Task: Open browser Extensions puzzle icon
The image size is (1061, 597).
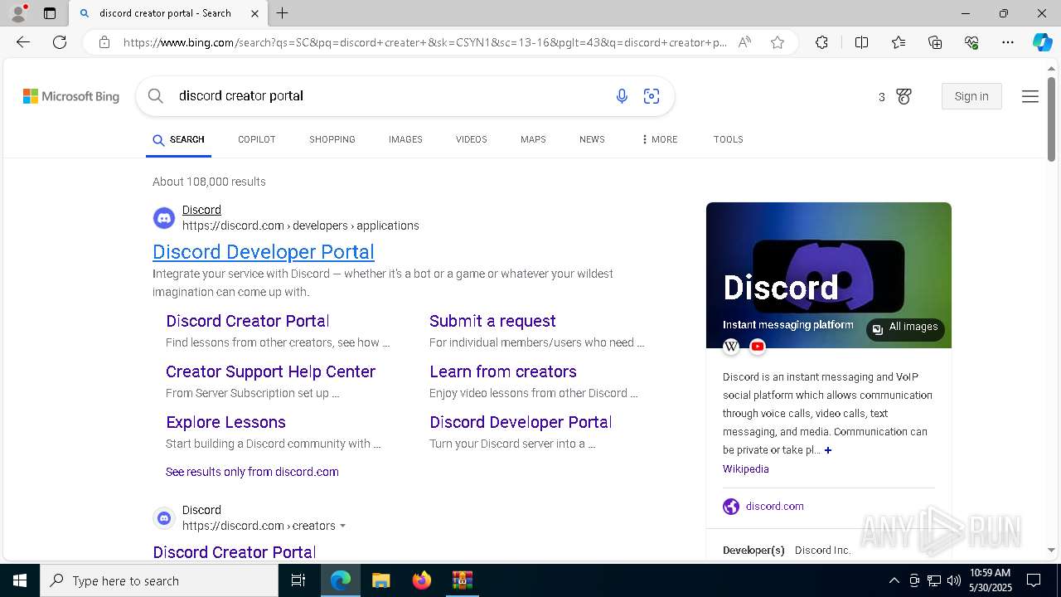Action: point(821,42)
